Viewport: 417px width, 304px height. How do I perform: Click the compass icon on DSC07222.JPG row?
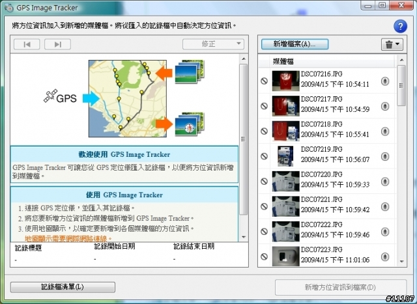pos(385,232)
